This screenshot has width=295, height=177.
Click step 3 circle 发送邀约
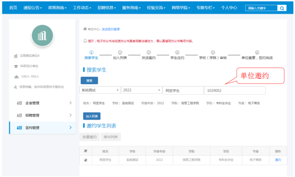149,53
